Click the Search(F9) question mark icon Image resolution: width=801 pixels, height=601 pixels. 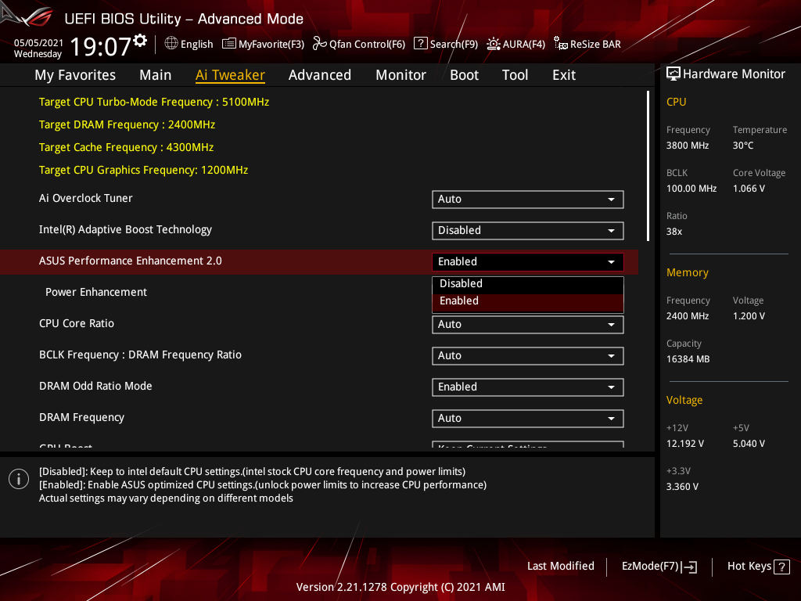click(x=420, y=43)
